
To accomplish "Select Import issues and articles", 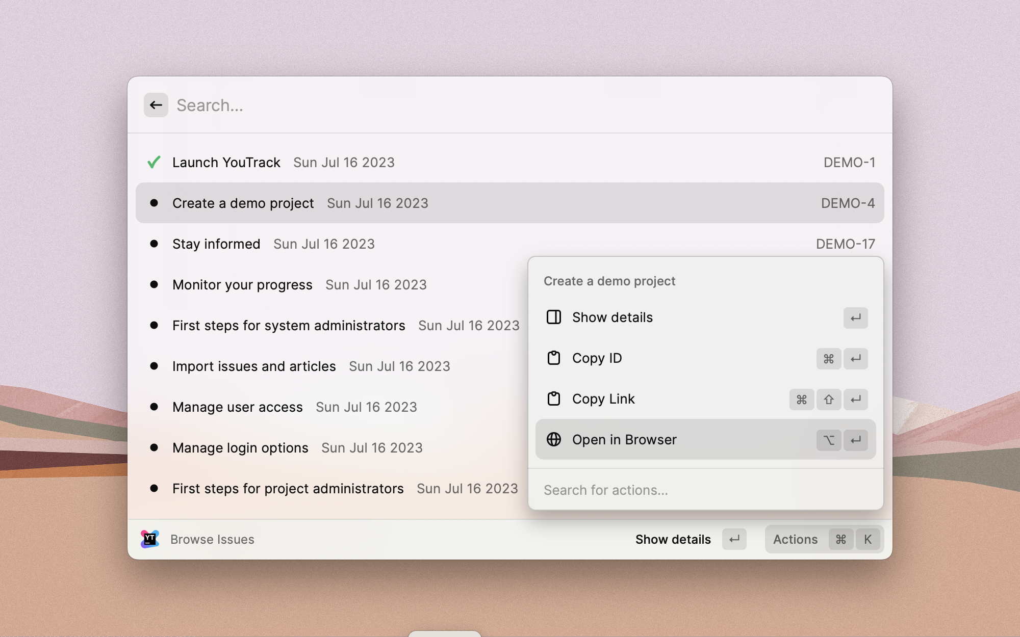I will [x=331, y=366].
